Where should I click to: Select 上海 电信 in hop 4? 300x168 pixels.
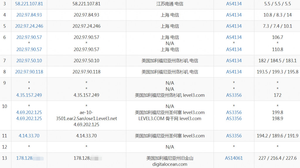[x=170, y=15]
